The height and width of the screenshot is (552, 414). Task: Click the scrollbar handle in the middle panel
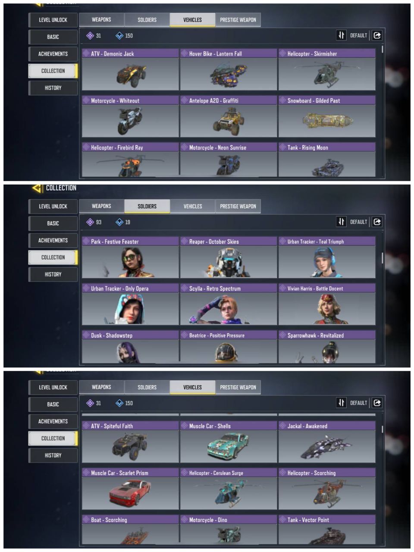point(382,258)
